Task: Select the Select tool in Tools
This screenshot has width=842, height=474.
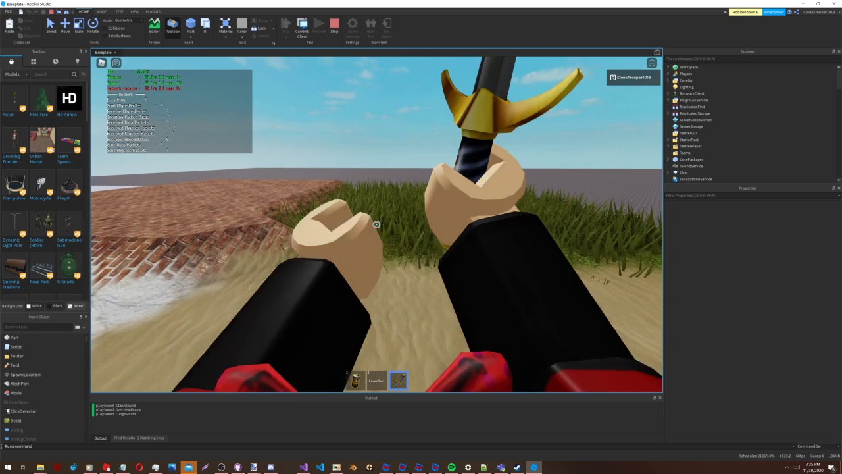Action: (51, 24)
